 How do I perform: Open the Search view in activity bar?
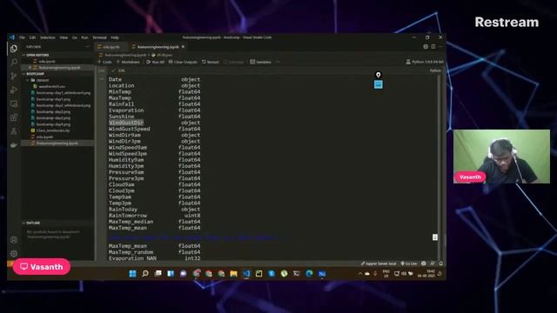14,63
